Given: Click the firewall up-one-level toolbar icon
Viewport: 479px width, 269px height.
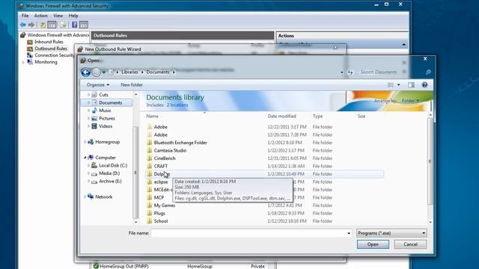Looking at the screenshot, I should [43, 25].
